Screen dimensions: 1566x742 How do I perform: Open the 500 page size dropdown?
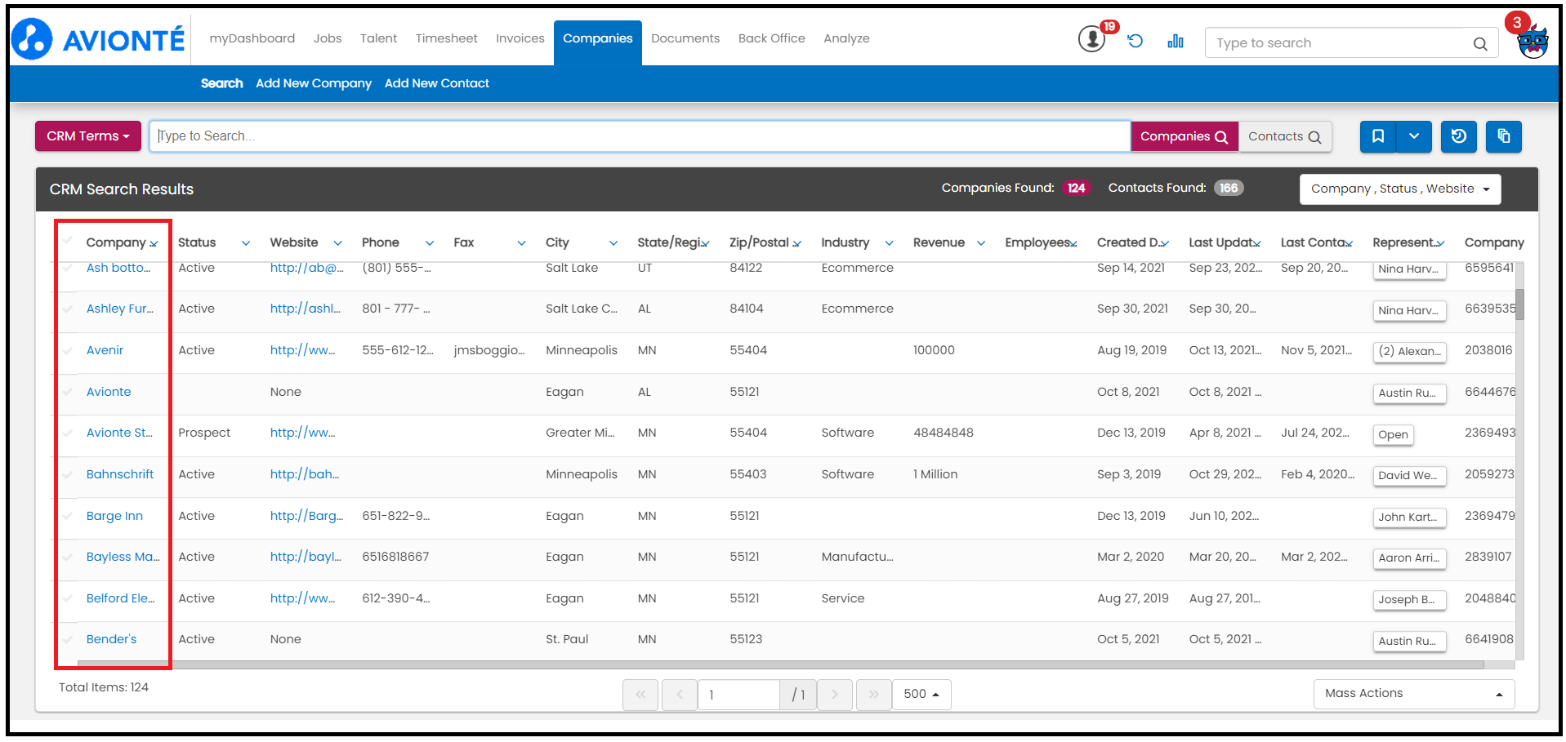coord(921,695)
